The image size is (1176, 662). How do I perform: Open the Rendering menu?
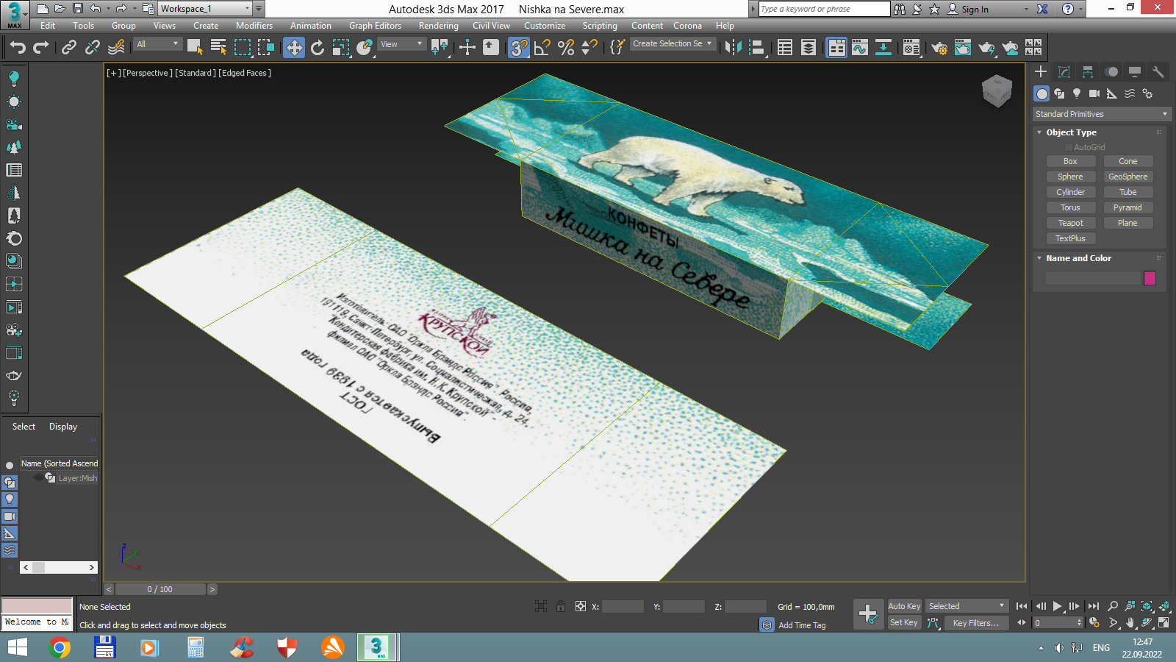click(x=438, y=26)
